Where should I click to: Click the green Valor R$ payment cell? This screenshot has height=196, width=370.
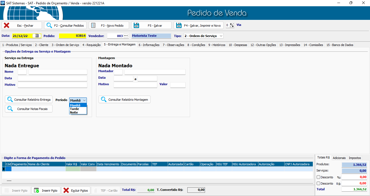(73, 169)
